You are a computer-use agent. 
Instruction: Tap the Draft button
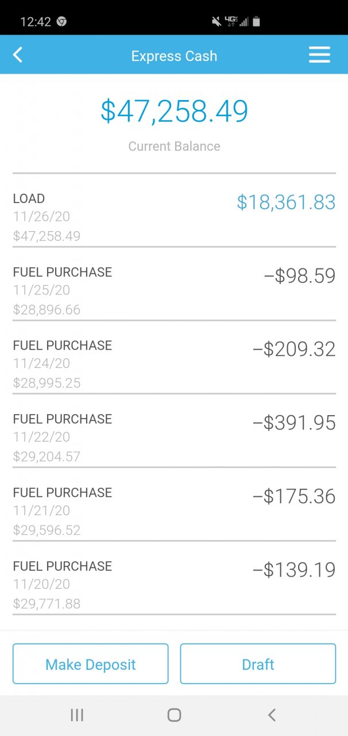pos(258,664)
